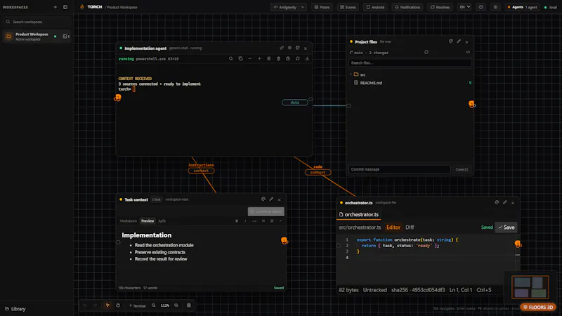Copy the terminal output

click(240, 59)
